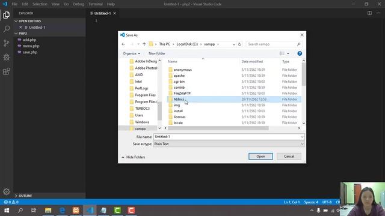The width and height of the screenshot is (385, 216).
Task: Open the address bar history dropdown
Action: tap(234, 44)
